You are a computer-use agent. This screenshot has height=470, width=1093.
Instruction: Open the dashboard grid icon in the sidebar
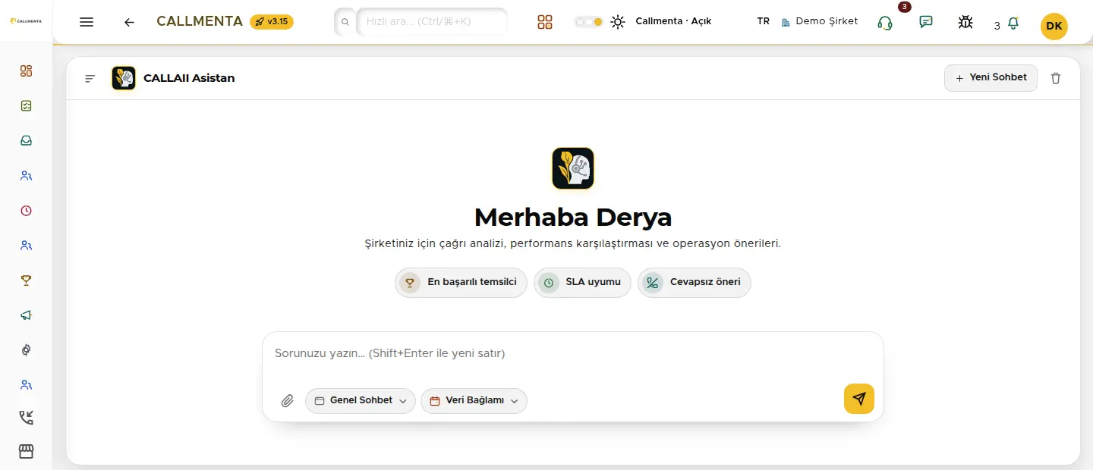(27, 71)
